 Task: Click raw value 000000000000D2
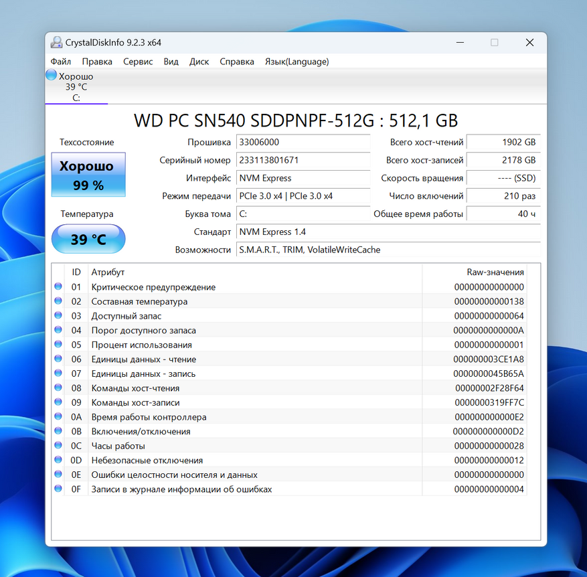(x=488, y=431)
